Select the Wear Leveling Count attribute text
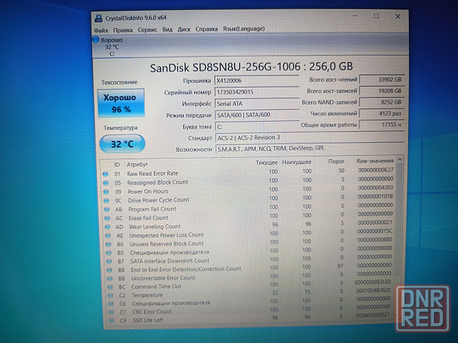458x343 pixels. (x=154, y=227)
